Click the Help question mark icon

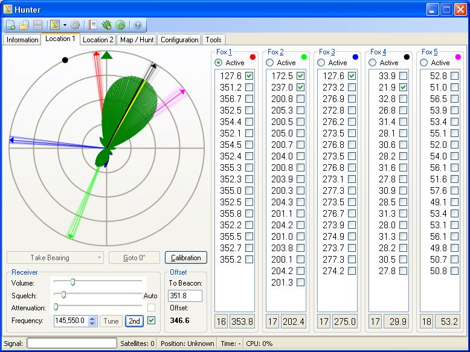[x=138, y=25]
